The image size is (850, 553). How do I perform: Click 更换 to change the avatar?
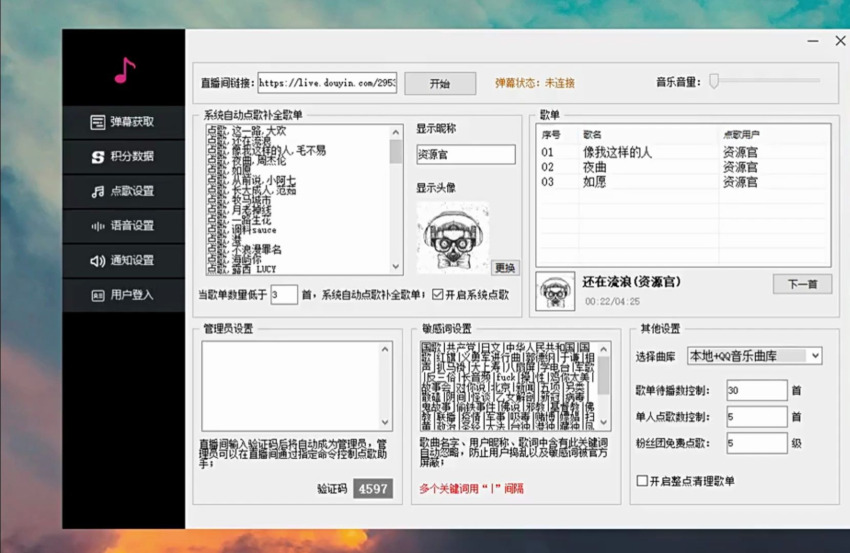(505, 267)
